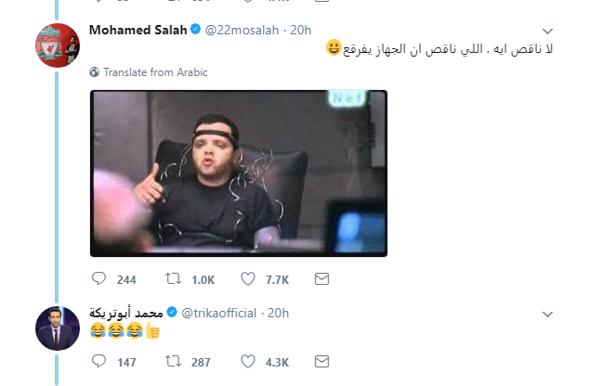Click envelope icon on trikaofficial's tweet
This screenshot has height=386, width=589.
(x=321, y=361)
